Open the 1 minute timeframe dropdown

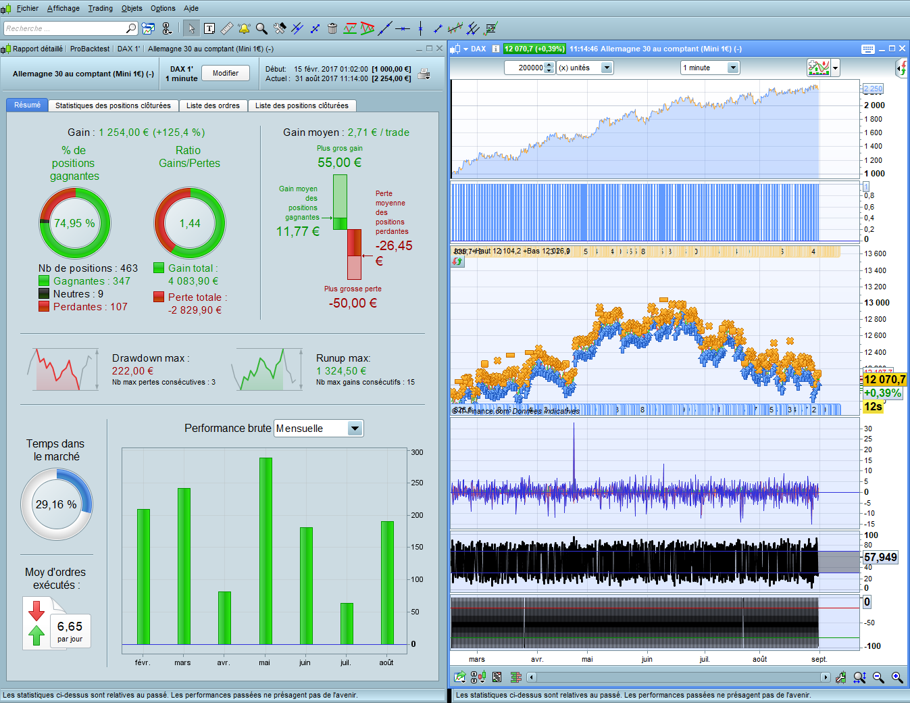coord(733,68)
